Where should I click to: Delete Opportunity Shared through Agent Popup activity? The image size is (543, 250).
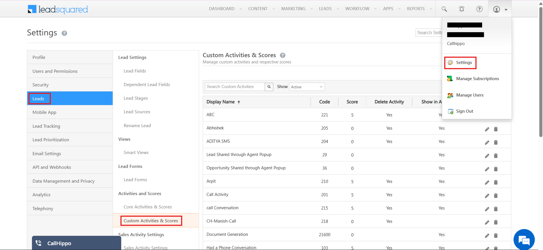click(x=496, y=169)
